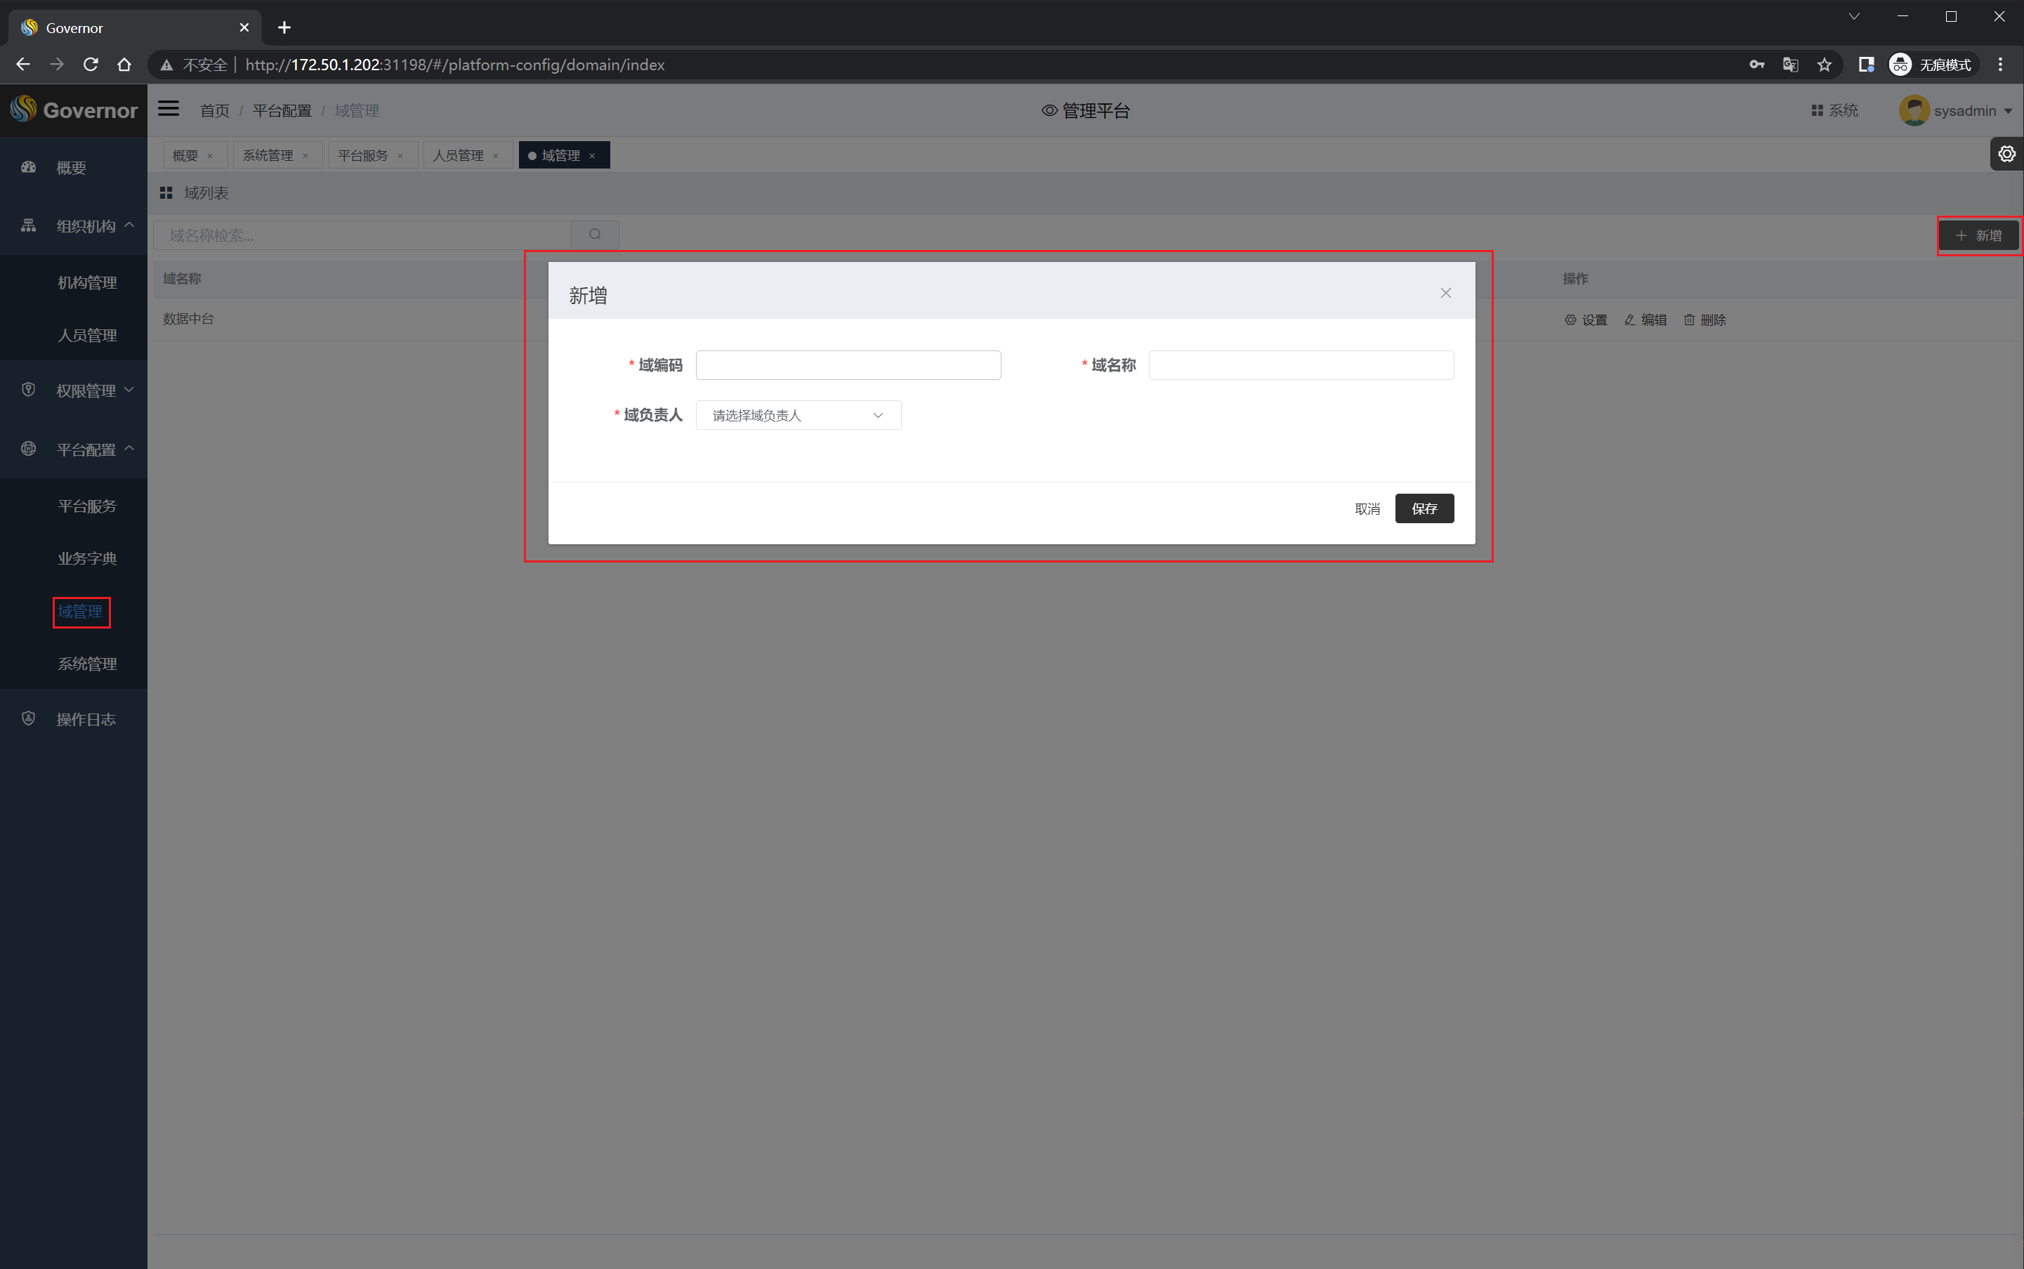Click the 保存 button in dialog
Screen dimensions: 2024x1269
click(x=1424, y=508)
